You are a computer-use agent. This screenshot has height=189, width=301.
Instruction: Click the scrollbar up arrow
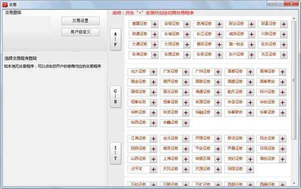[294, 19]
